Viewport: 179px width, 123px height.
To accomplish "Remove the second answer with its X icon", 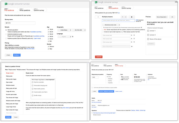I will click(x=132, y=39).
